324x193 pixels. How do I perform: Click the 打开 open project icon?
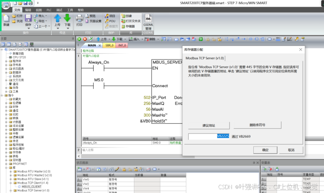[x=14, y=16]
